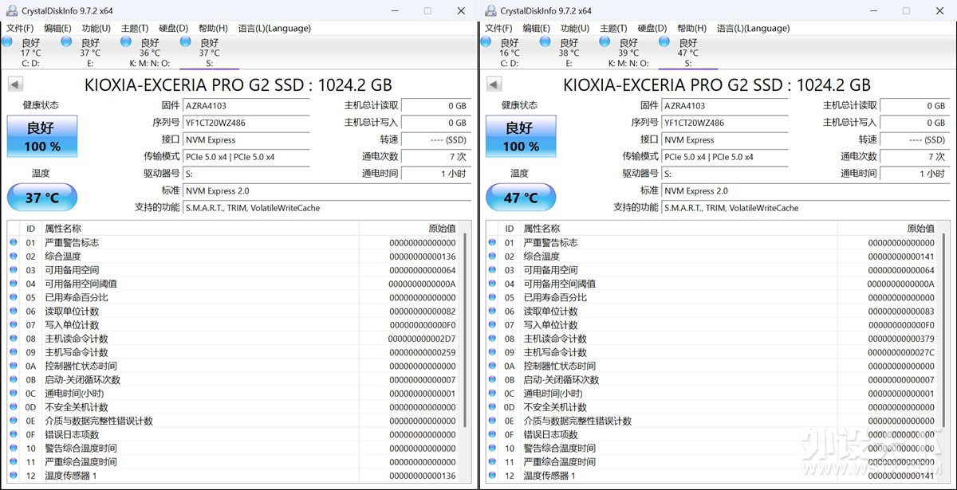This screenshot has height=490, width=957.
Task: Click blue dot beside attribute 01 严重警告标志
Action: click(x=14, y=242)
